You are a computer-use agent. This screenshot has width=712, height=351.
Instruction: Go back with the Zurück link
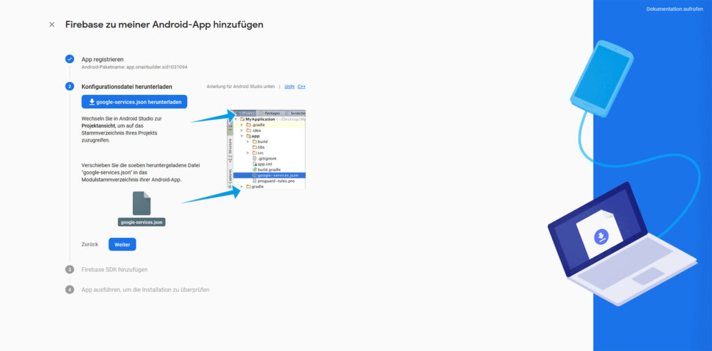click(x=90, y=244)
